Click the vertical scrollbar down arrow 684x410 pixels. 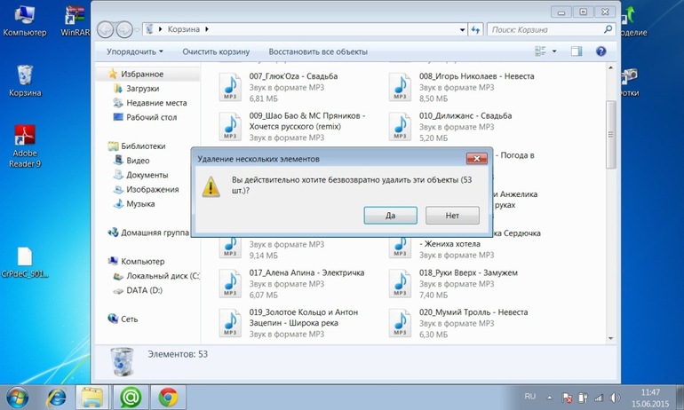point(611,338)
